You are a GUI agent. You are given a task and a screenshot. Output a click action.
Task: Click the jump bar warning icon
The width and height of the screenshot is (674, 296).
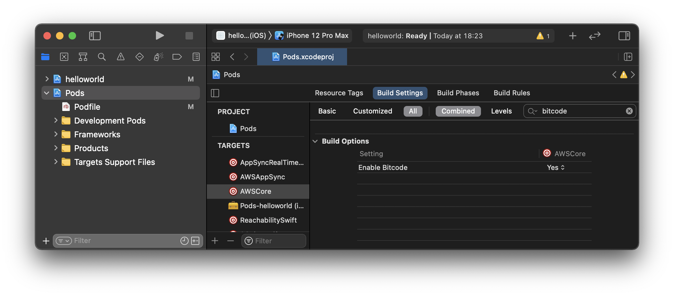click(624, 75)
